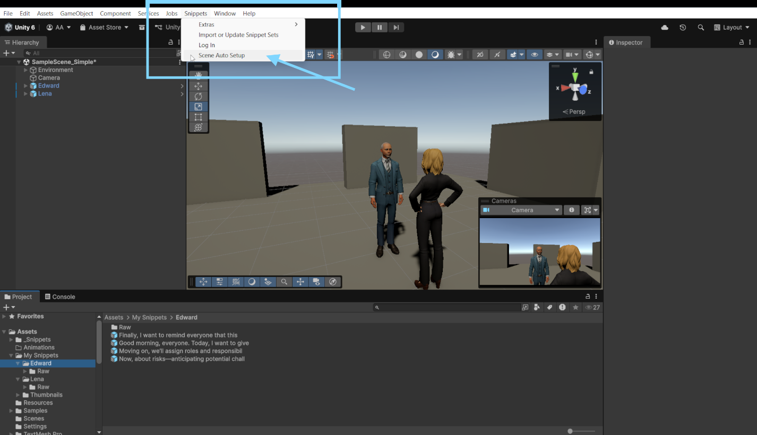Click My Snippets in the breadcrumb

coord(149,317)
